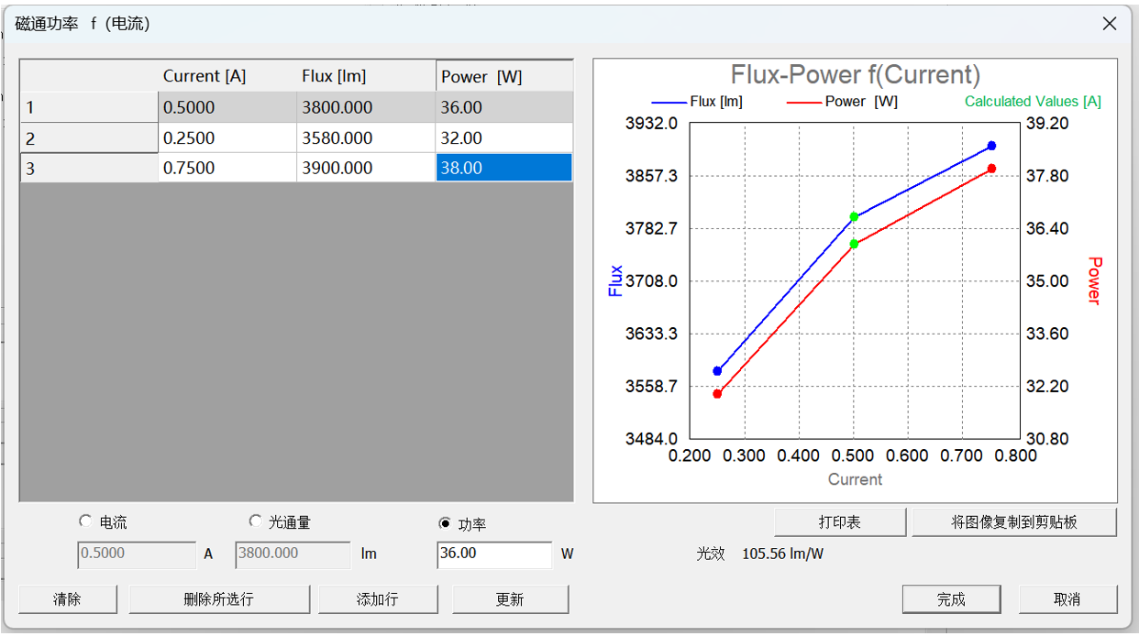The image size is (1139, 636).
Task: Click the 取消 button
Action: pyautogui.click(x=1067, y=599)
